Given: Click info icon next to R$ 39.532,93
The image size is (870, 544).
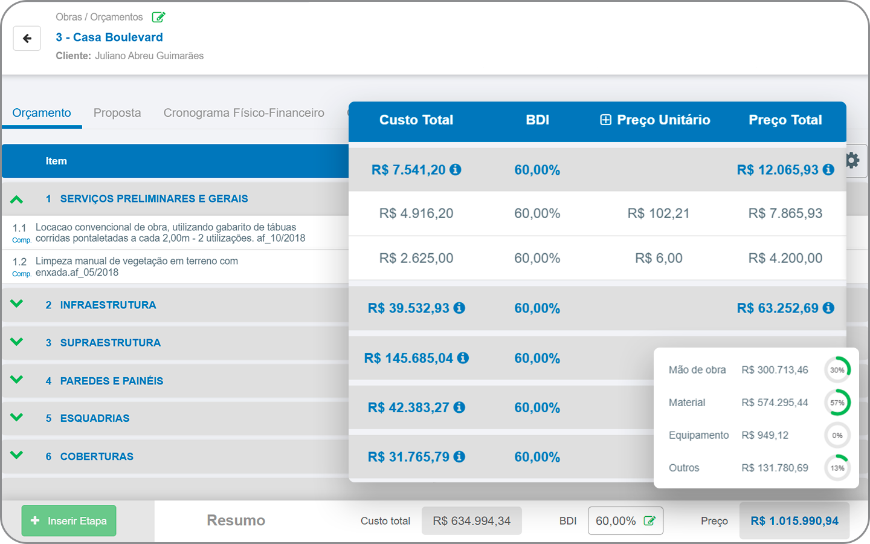Looking at the screenshot, I should tap(459, 308).
